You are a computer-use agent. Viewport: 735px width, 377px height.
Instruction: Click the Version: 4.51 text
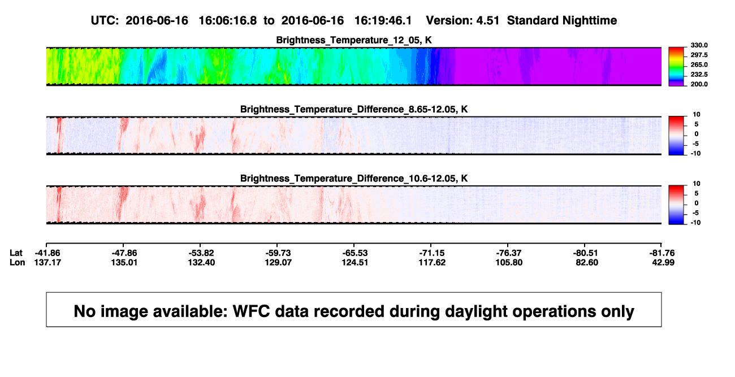click(x=463, y=20)
